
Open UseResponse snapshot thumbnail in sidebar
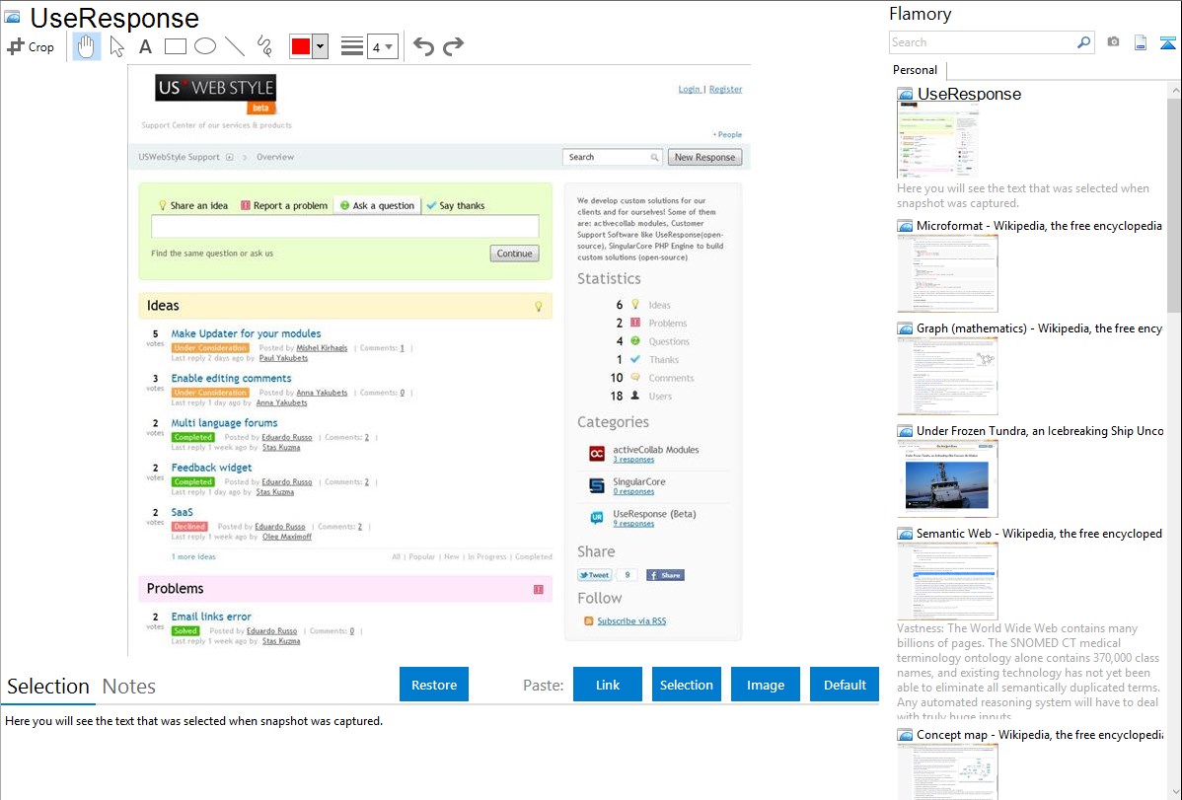[x=937, y=141]
